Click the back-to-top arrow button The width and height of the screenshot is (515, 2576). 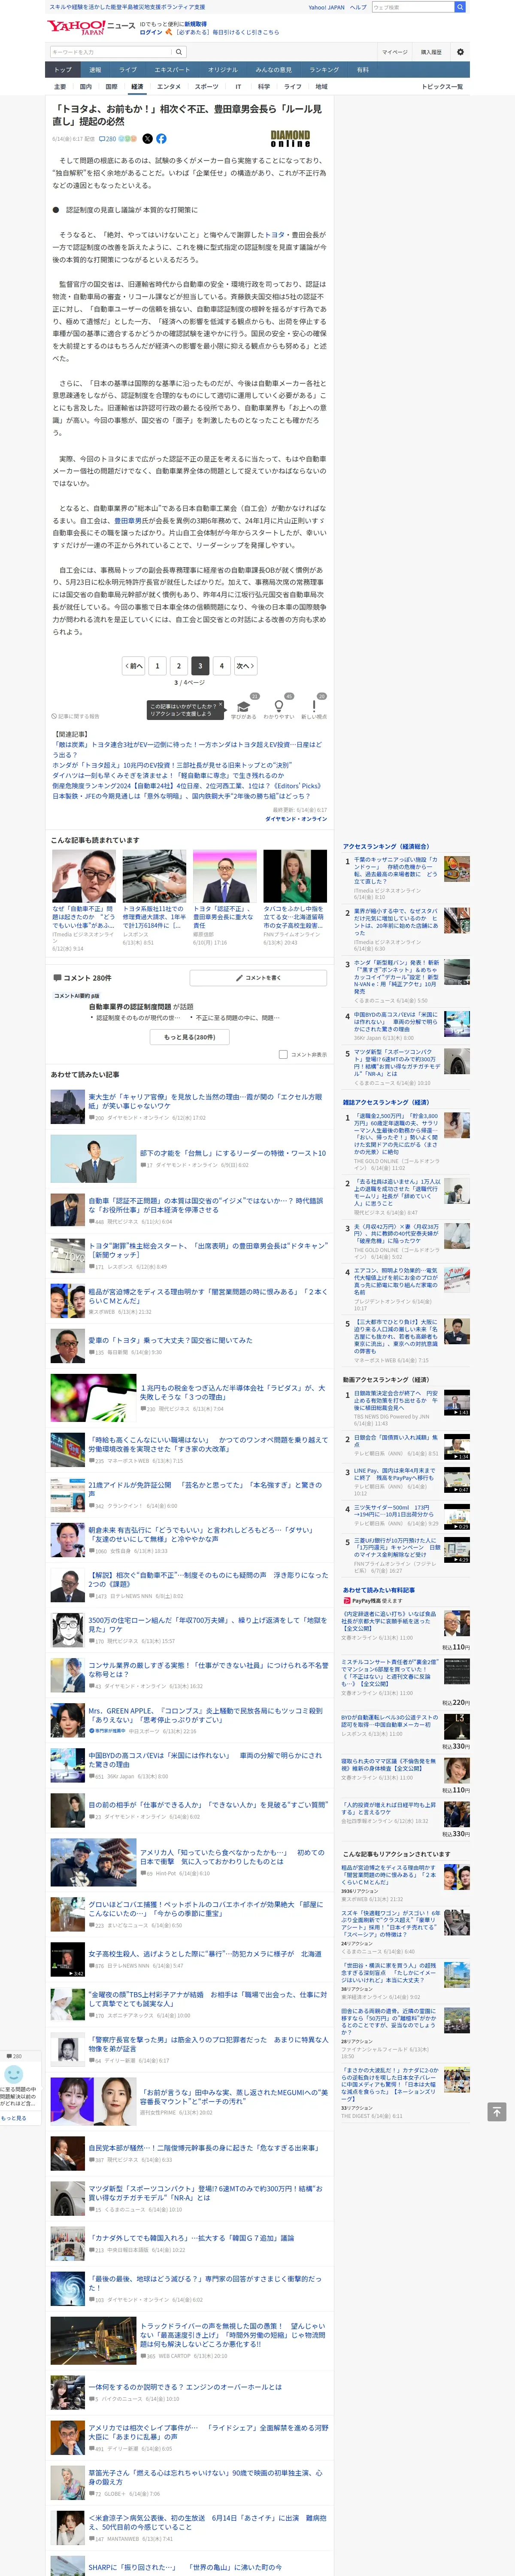[496, 2111]
